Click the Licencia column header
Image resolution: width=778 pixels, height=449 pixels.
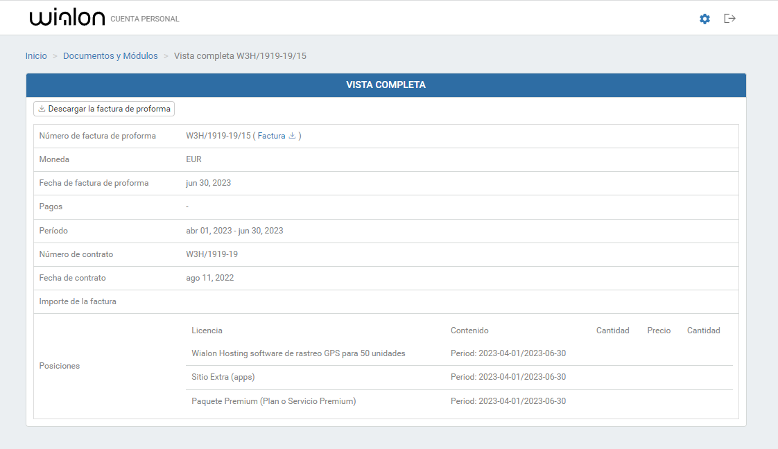207,331
